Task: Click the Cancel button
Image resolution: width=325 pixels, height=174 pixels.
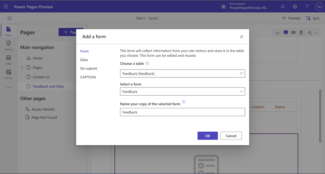Action: pyautogui.click(x=231, y=136)
